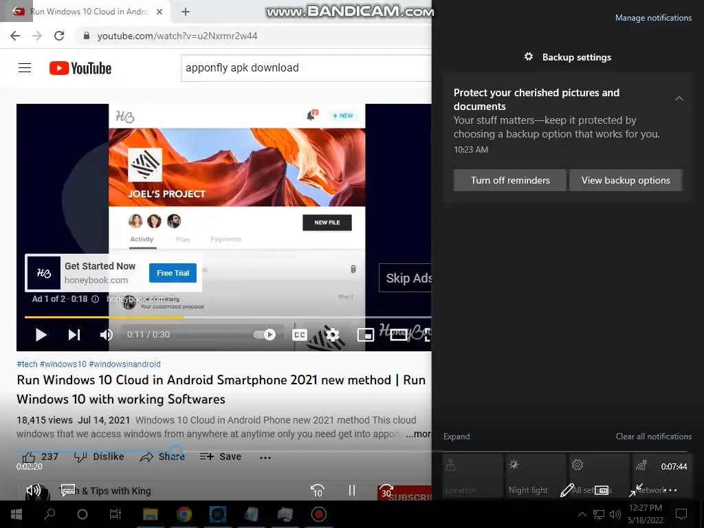Collapse the backup notification chevron
This screenshot has height=528, width=704.
(x=679, y=98)
